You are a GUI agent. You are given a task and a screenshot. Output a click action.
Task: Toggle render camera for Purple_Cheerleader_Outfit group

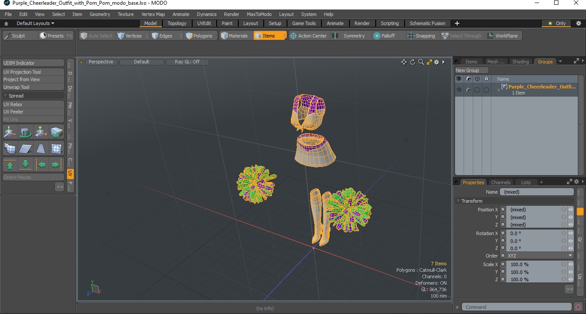tap(468, 90)
